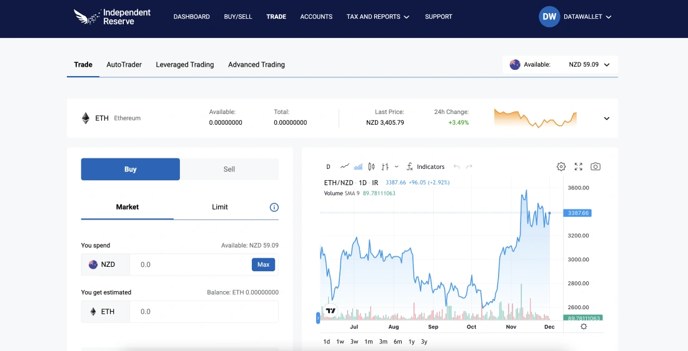Screen dimensions: 688x351
Task: Select the candlestick chart style icon
Action: click(x=371, y=166)
